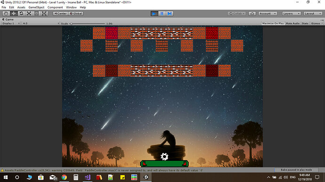This screenshot has width=325, height=182.
Task: Open the Action Center notifications
Action: click(x=317, y=177)
